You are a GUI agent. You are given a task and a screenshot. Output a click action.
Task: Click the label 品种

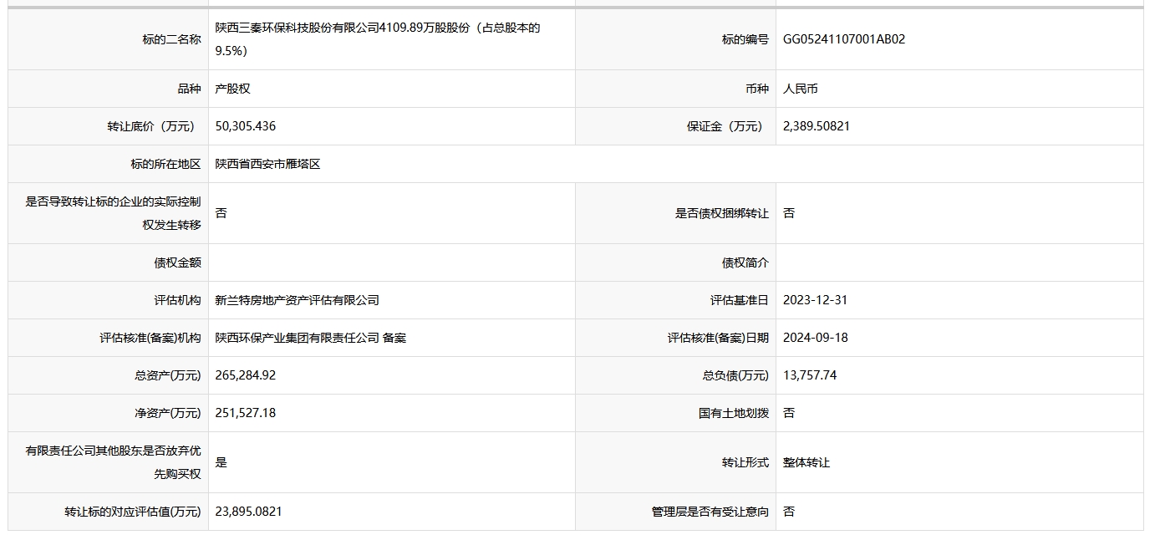point(189,89)
